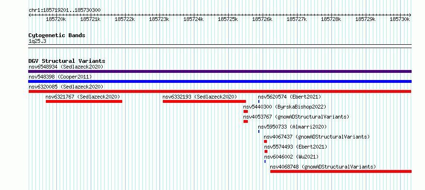Viewport: 425px width, 190px height.
Task: Click the red bar under nsv6321767
Action: [x=84, y=101]
